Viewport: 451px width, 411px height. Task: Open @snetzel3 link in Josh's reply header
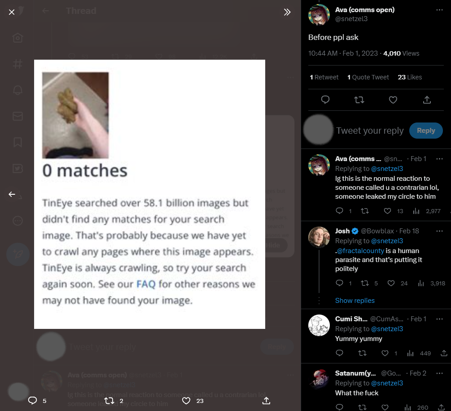tap(387, 241)
